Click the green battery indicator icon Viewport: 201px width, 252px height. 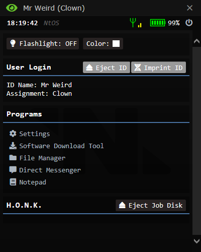point(158,23)
